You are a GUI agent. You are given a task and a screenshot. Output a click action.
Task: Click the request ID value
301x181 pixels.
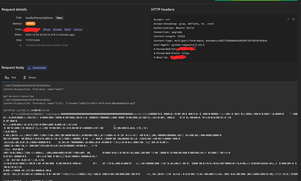(47, 45)
